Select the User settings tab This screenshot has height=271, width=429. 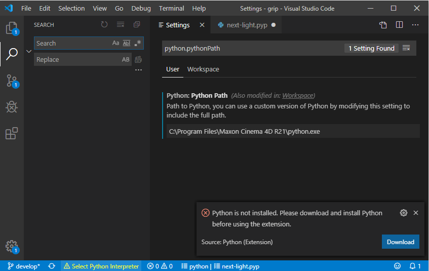click(173, 69)
